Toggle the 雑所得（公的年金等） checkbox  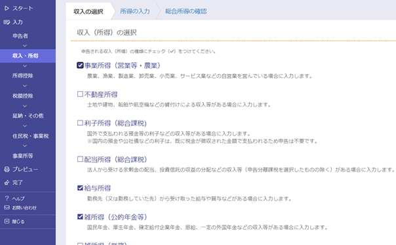[80, 217]
